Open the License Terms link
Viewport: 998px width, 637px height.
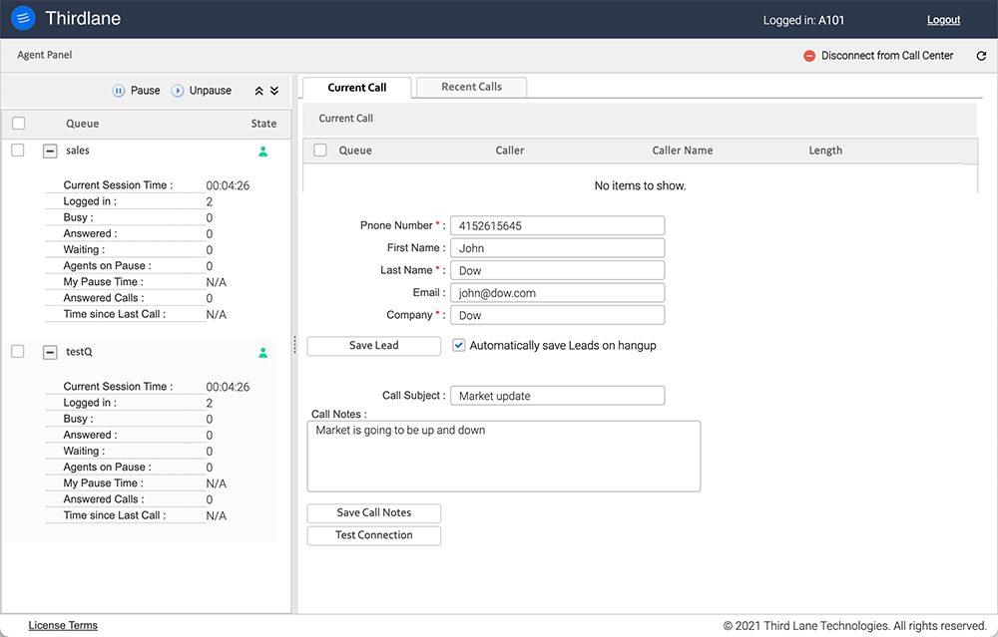pos(63,625)
